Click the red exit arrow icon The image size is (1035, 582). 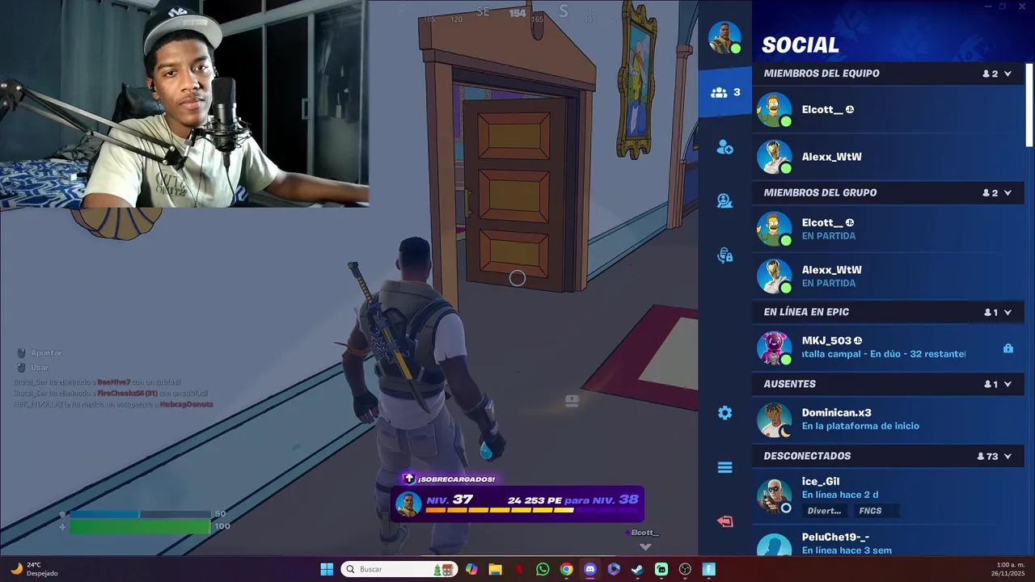724,521
